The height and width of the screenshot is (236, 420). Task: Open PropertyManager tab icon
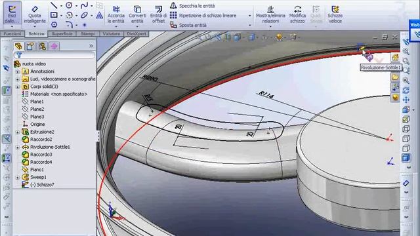(30, 47)
